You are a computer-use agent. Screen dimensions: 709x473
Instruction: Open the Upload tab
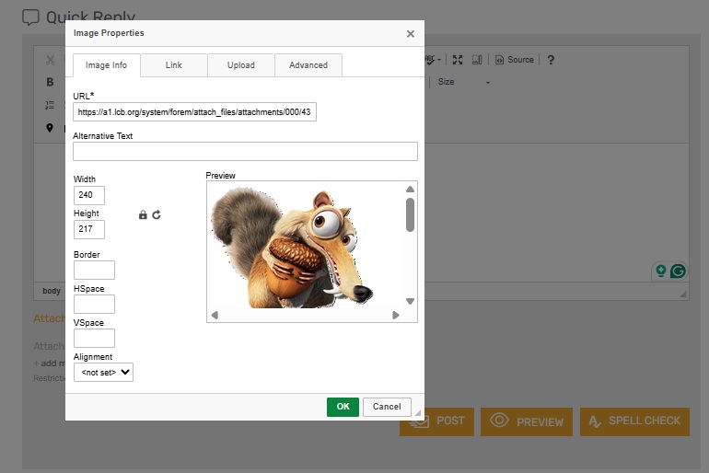pyautogui.click(x=241, y=65)
